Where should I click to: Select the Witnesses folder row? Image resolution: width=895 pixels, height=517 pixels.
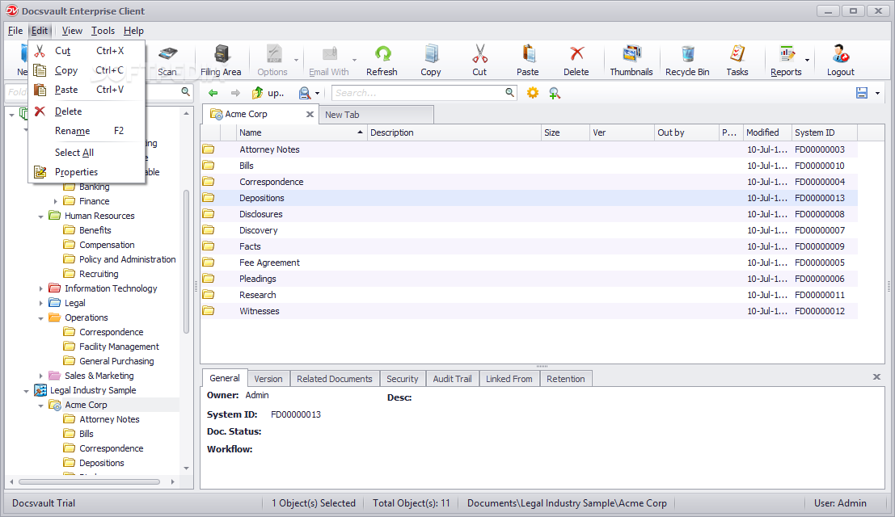click(x=529, y=311)
